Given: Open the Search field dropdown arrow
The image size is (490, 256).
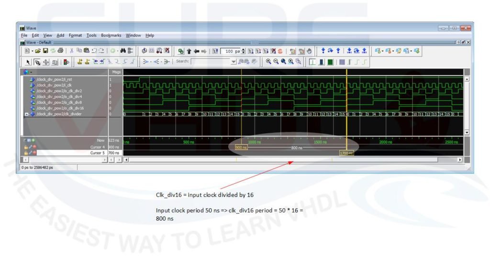Looking at the screenshot, I should coord(234,62).
